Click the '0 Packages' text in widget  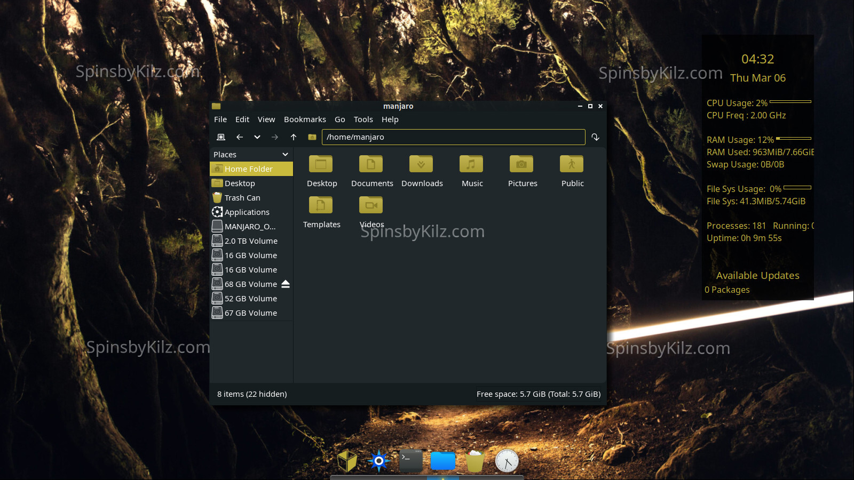tap(727, 290)
